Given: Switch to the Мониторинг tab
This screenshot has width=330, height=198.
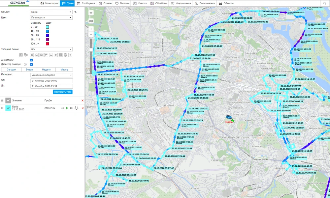Looking at the screenshot, I should pos(51,3).
